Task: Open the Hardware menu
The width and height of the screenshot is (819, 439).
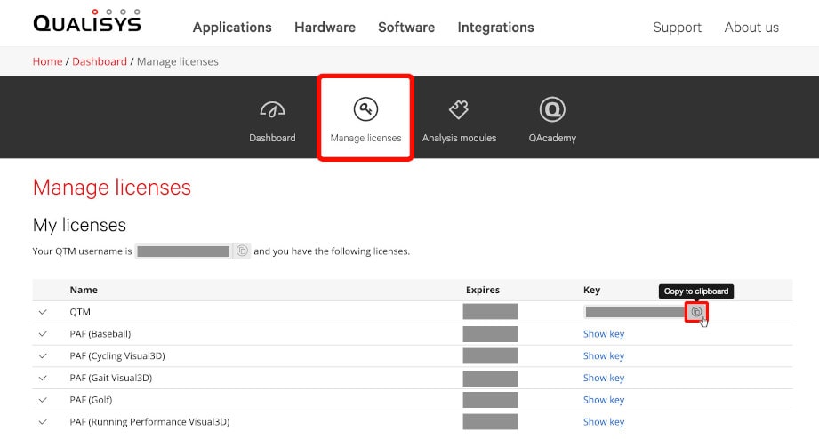Action: 325,28
